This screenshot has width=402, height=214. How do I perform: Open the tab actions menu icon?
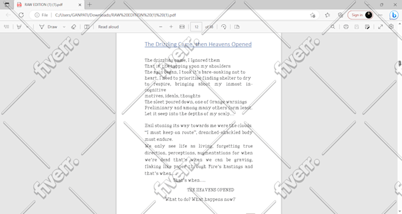coord(7,5)
